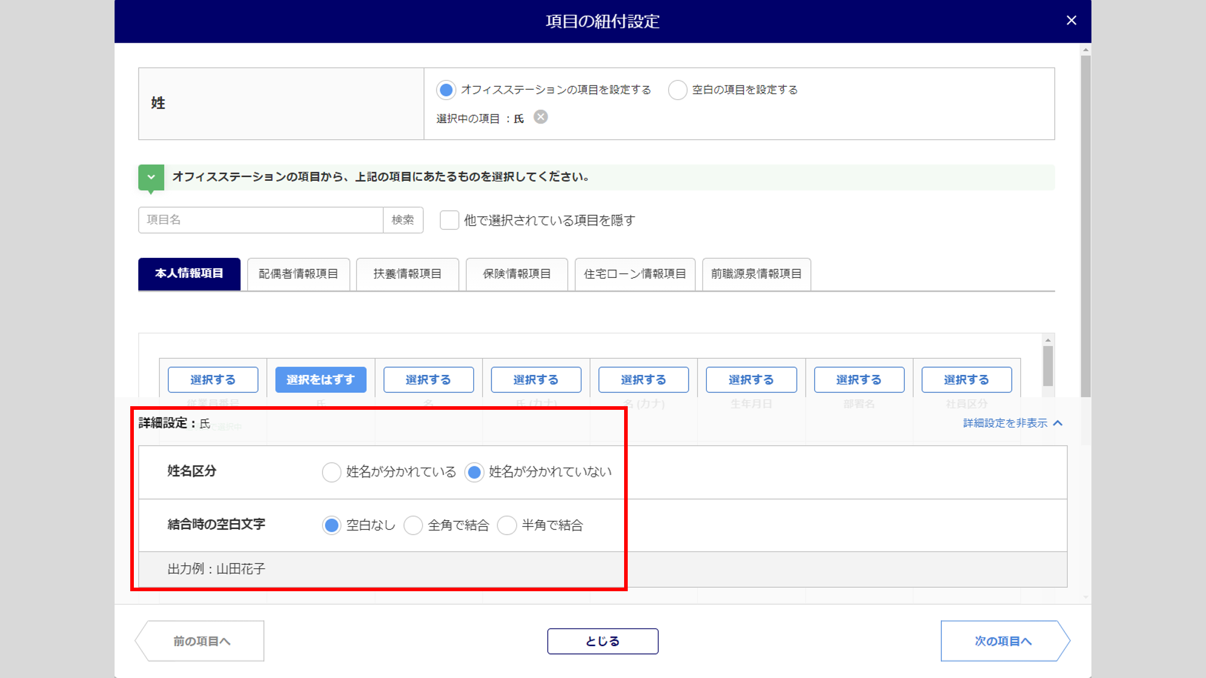Click 選択する for 名 column
1206x678 pixels.
pyautogui.click(x=428, y=380)
